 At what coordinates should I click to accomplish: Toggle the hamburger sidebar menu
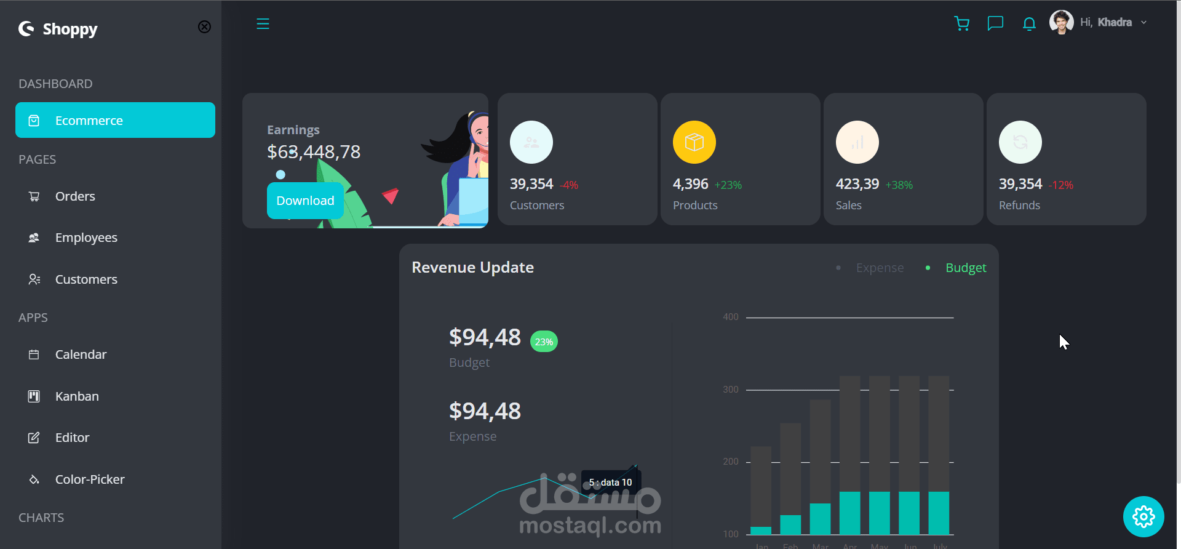click(263, 24)
